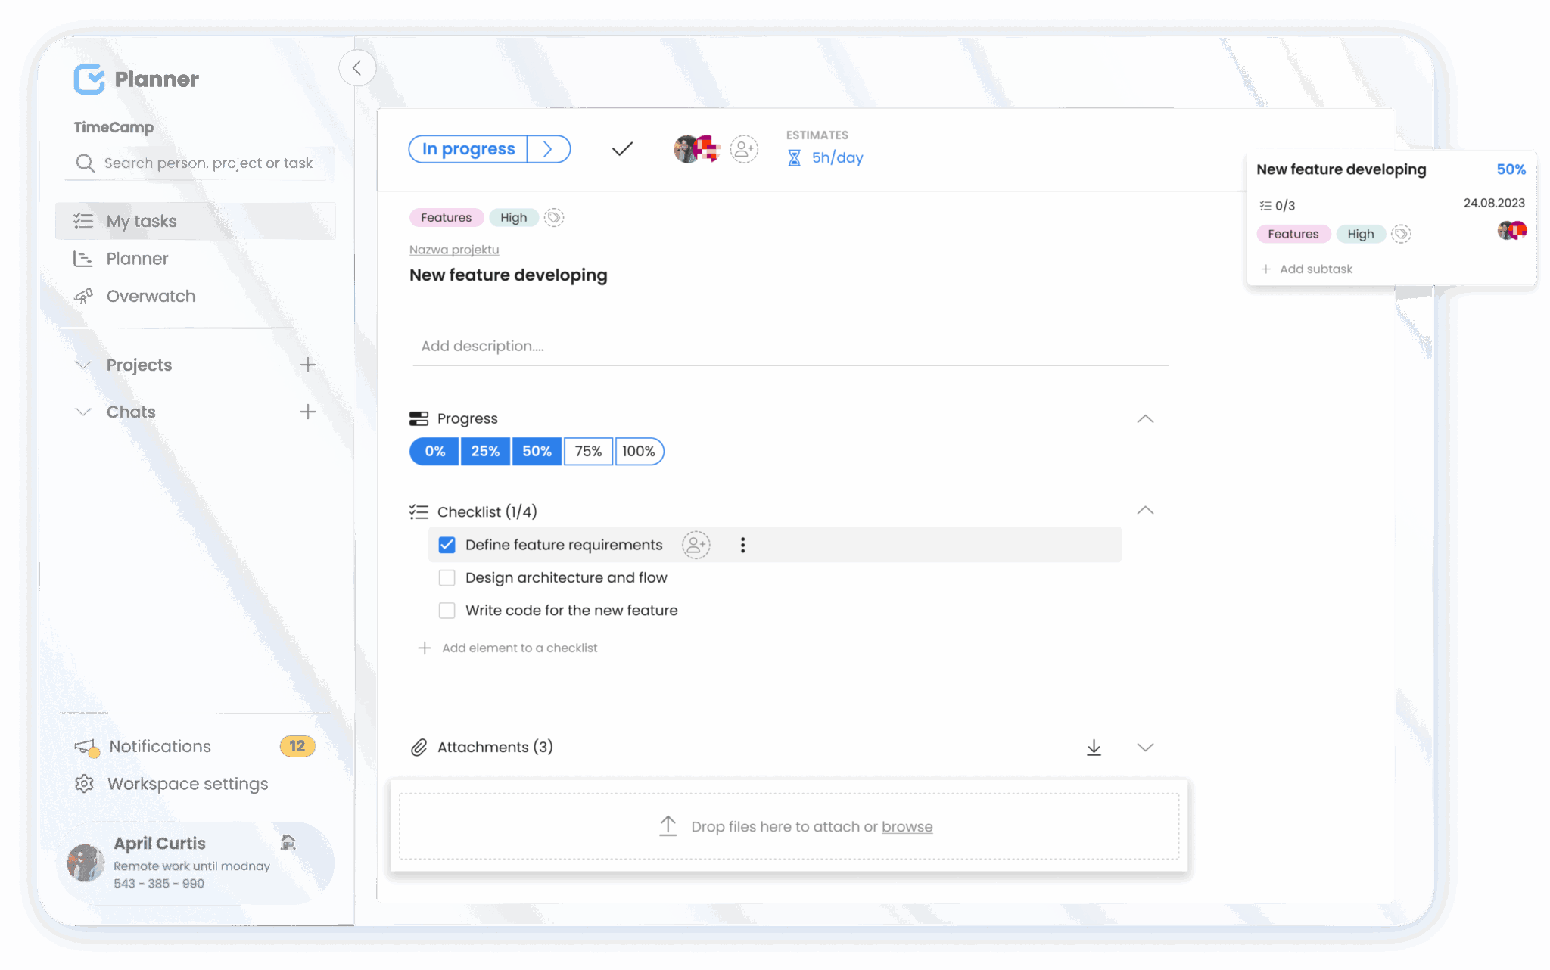
Task: Click the tag icon next to High label
Action: (553, 217)
